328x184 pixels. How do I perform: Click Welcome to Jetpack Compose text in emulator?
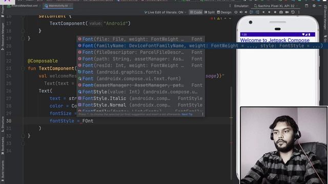point(275,40)
